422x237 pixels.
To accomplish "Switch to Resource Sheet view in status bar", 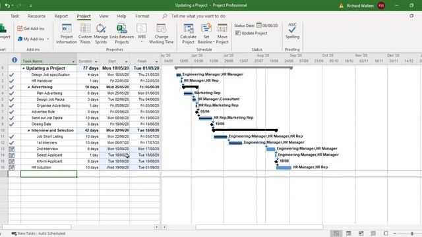I will pos(373,233).
